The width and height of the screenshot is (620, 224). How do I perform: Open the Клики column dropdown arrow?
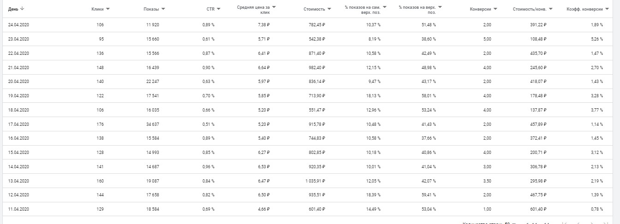(108, 9)
